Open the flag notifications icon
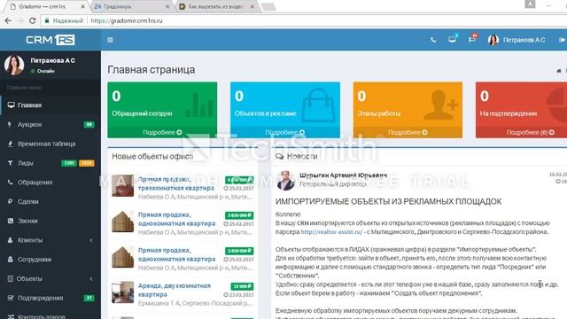 point(471,39)
